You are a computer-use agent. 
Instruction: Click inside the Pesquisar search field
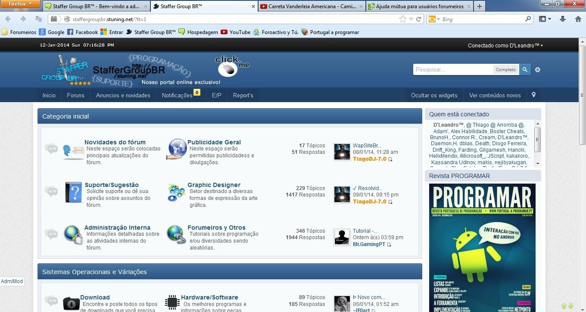(453, 69)
